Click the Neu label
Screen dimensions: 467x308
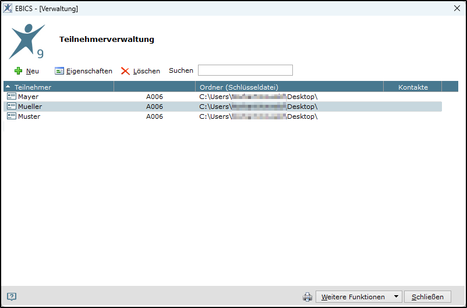(33, 71)
